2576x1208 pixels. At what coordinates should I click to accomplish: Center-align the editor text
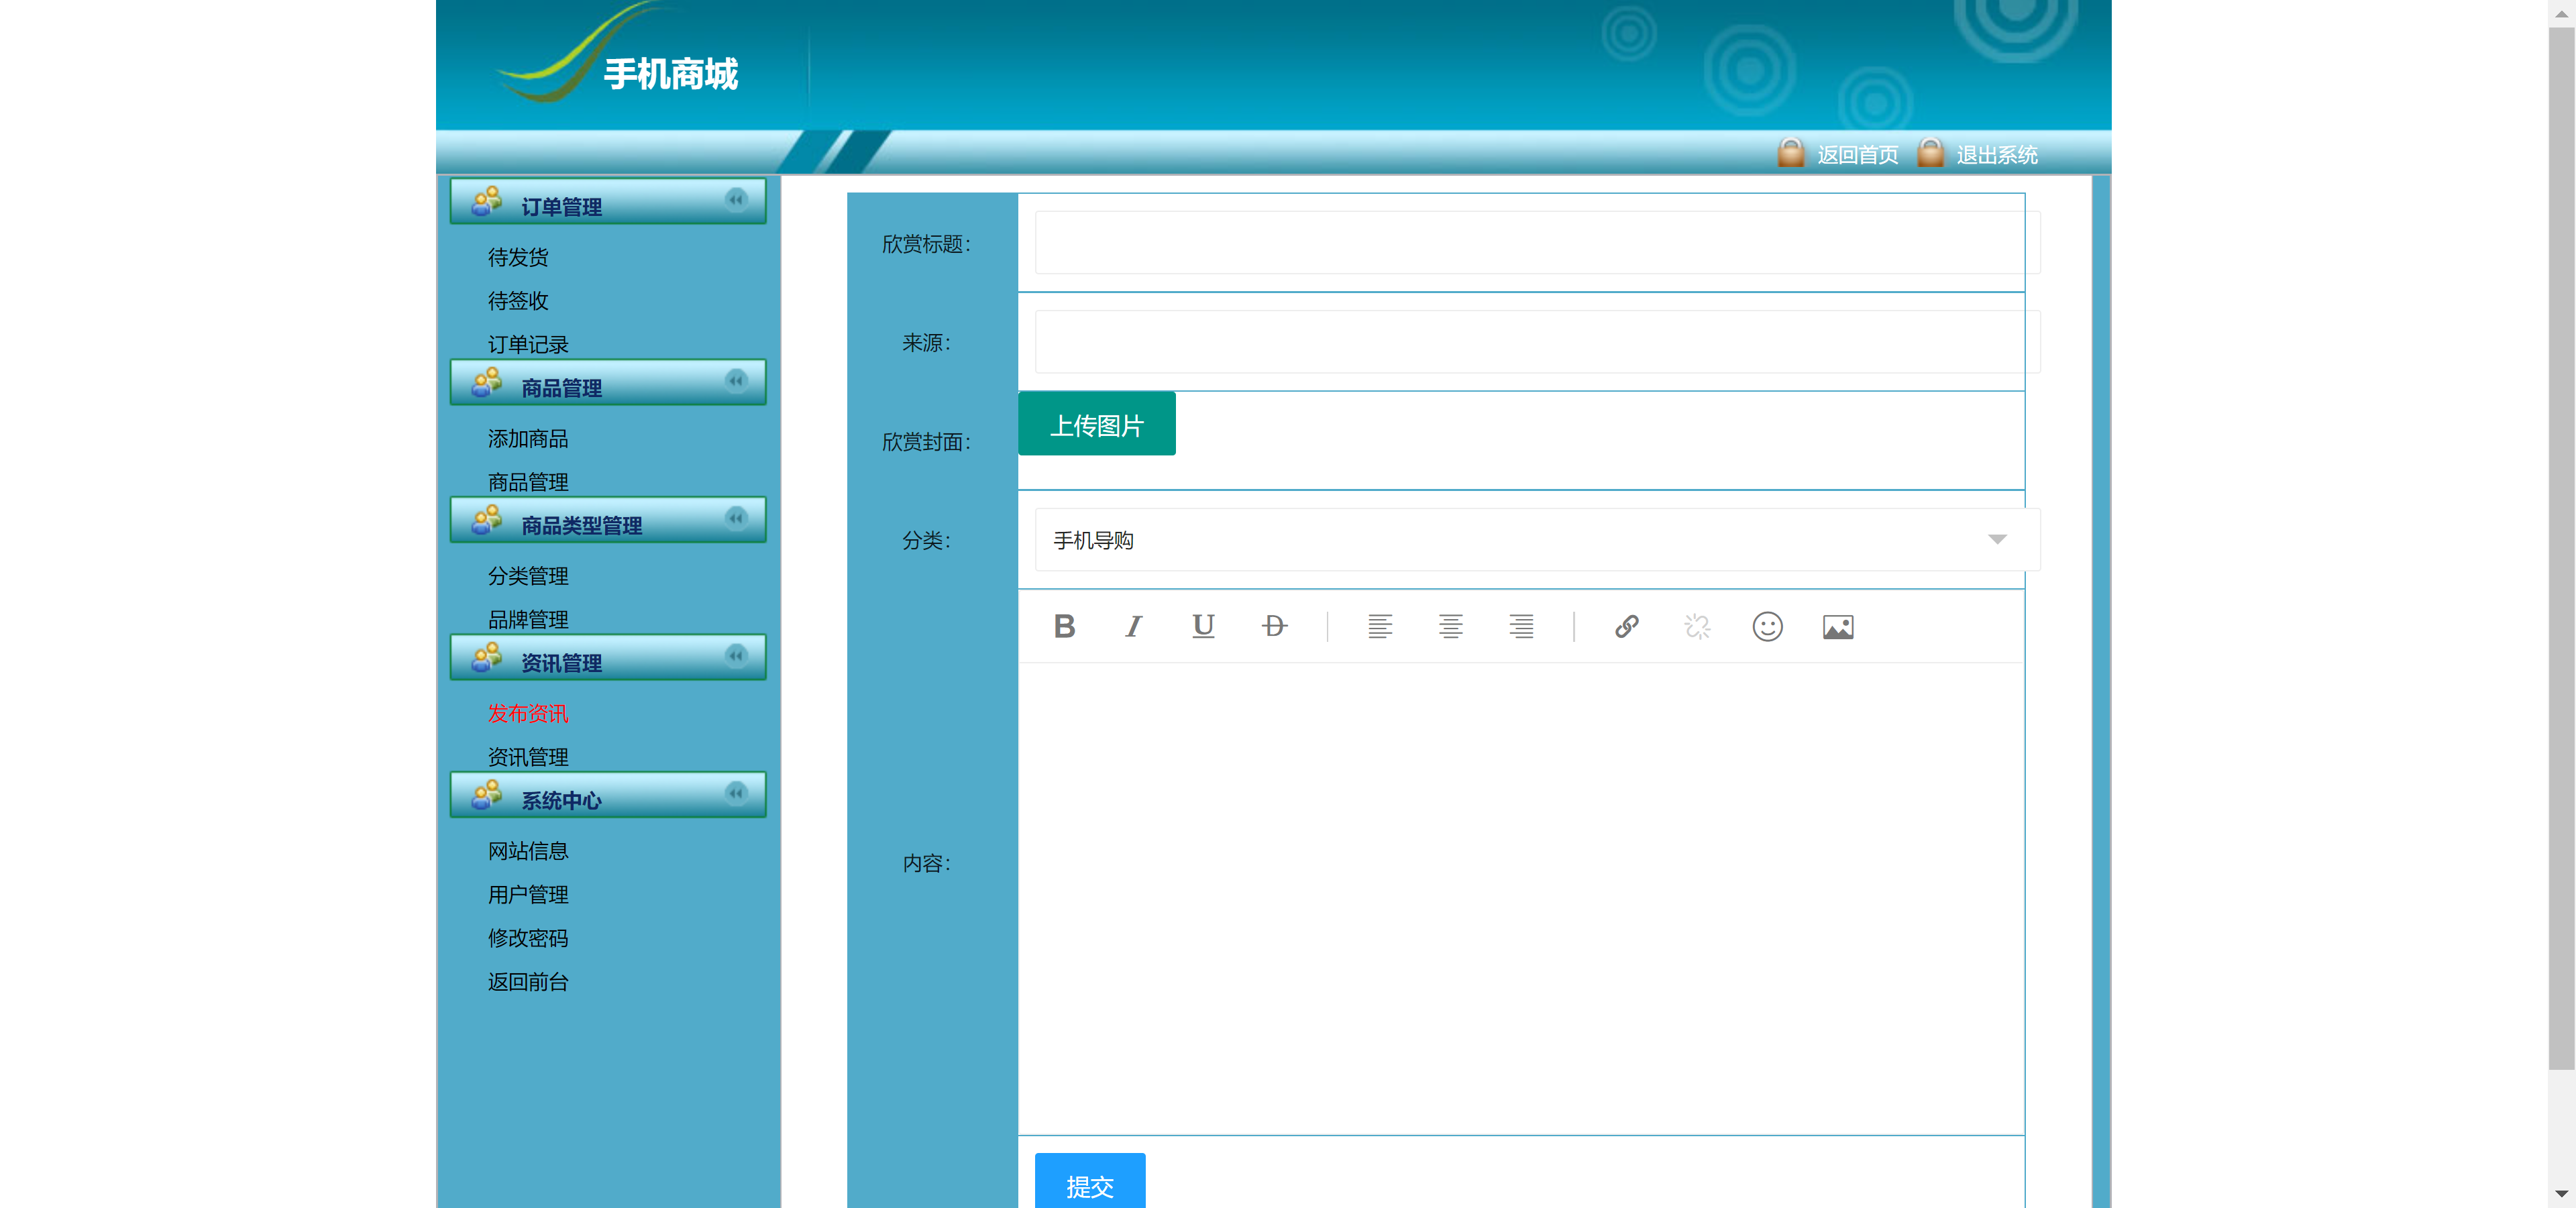pos(1450,626)
